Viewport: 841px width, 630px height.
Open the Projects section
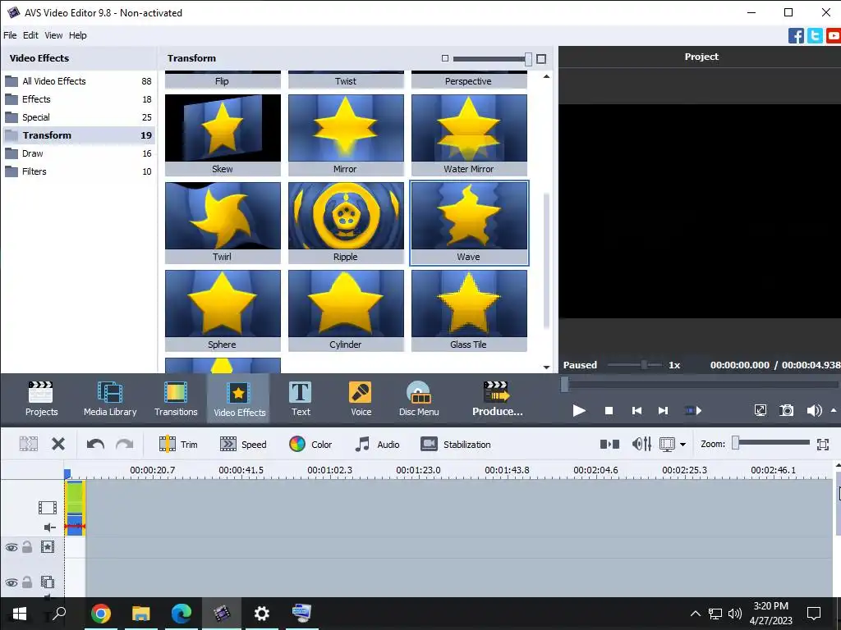[x=41, y=399]
